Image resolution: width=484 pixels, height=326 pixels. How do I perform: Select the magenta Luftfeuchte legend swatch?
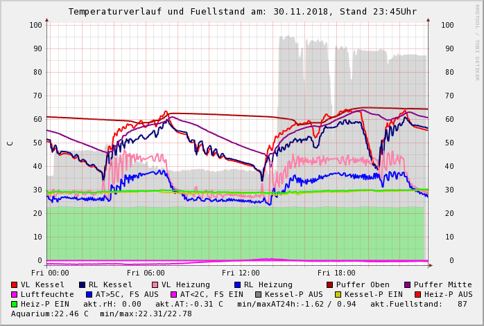pyautogui.click(x=15, y=294)
